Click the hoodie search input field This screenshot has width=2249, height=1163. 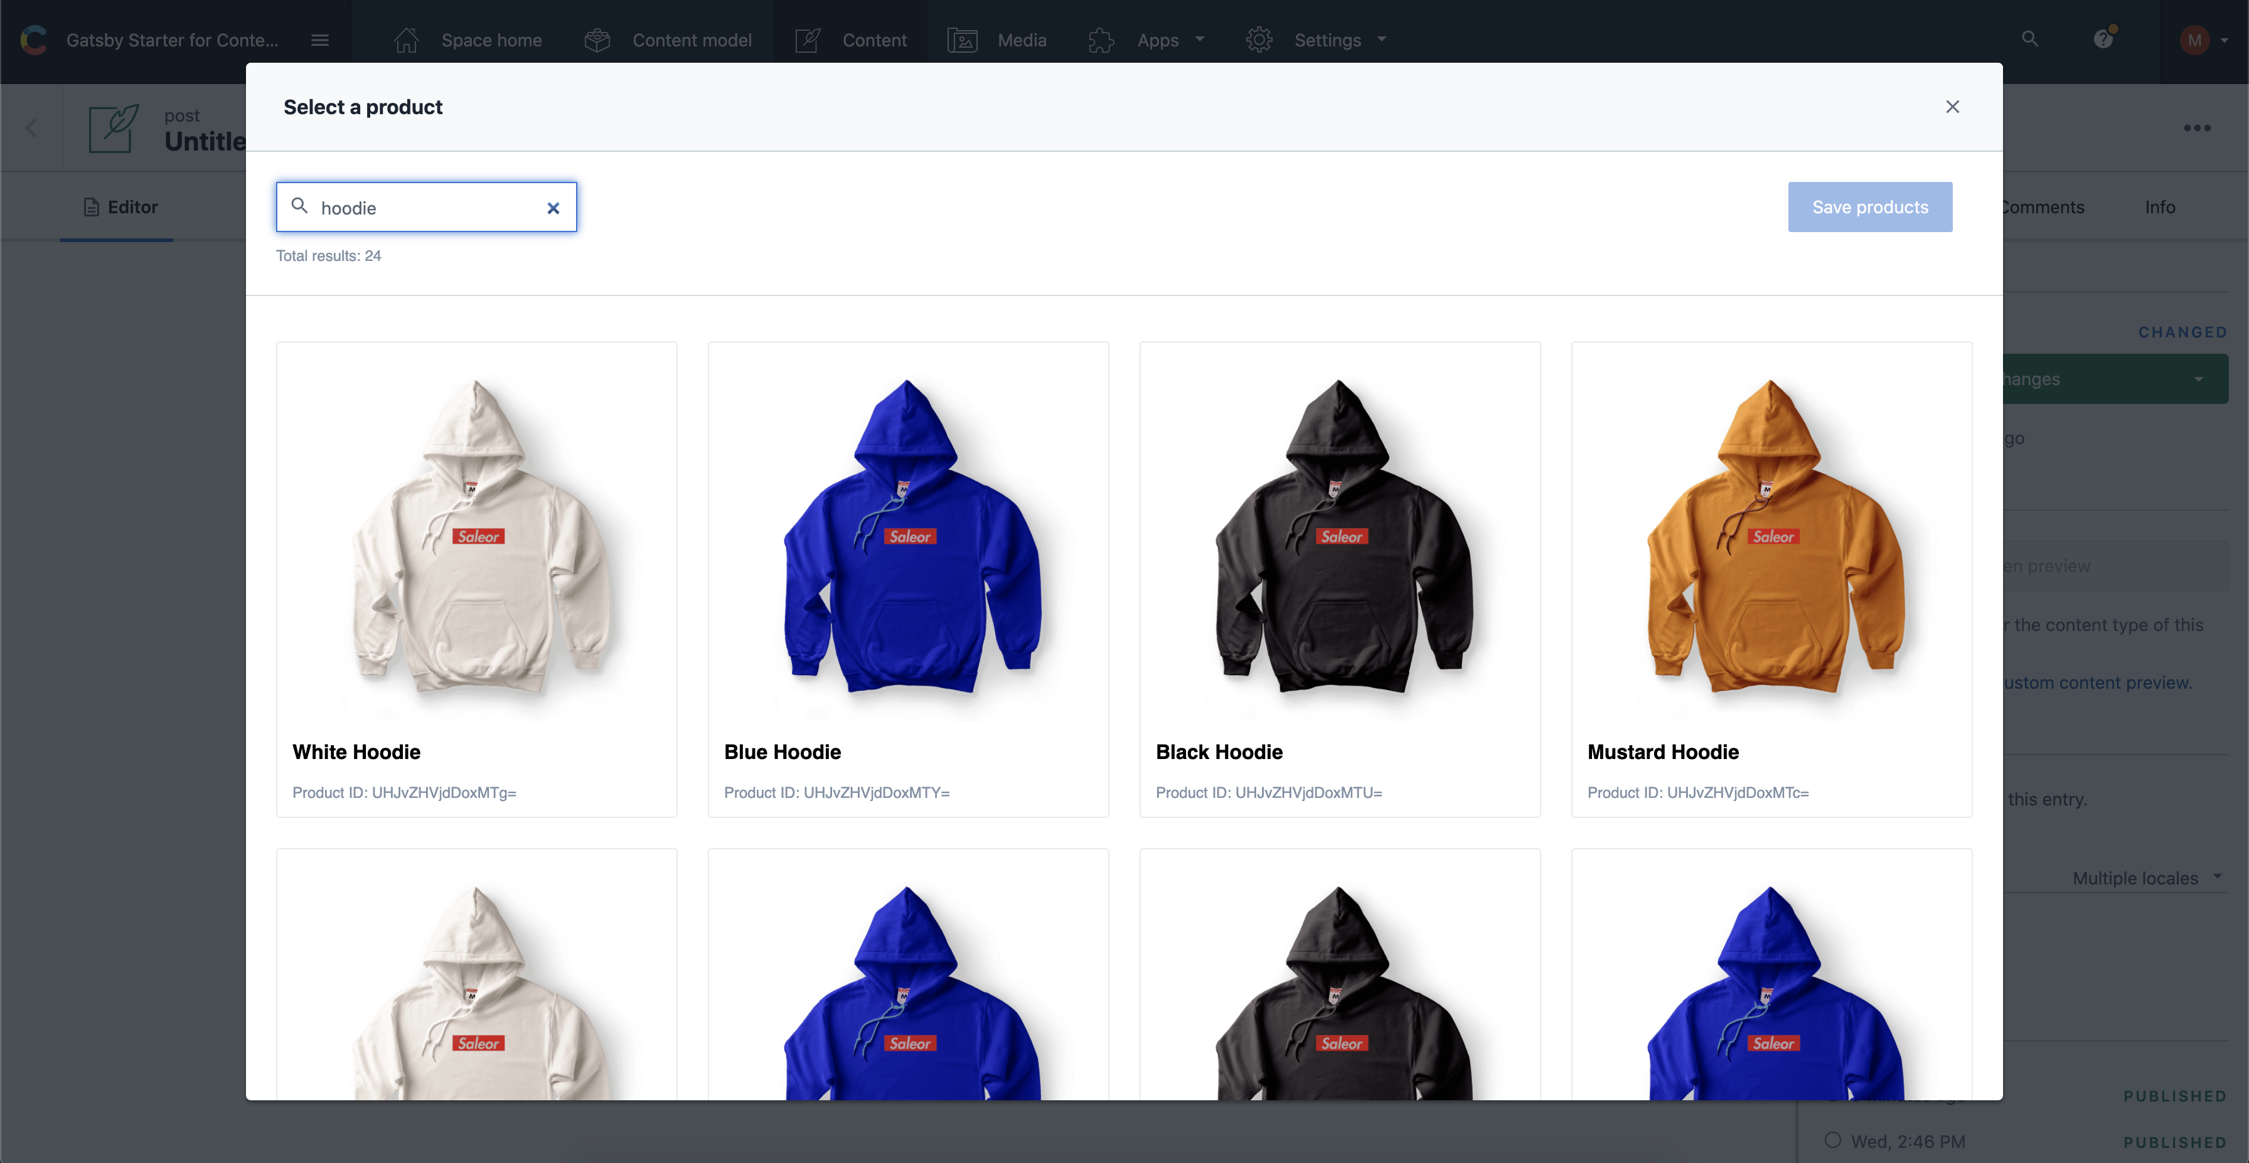click(x=426, y=206)
